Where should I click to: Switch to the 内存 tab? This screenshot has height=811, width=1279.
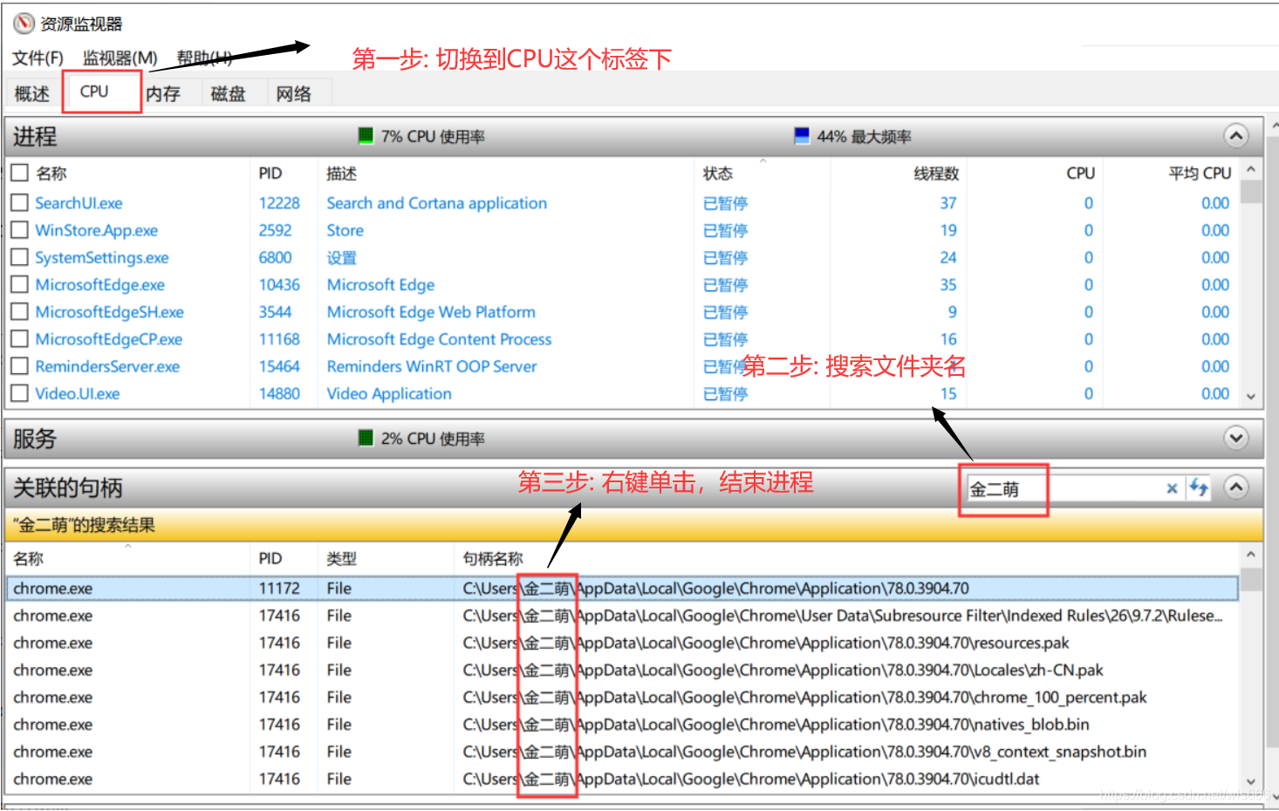(163, 93)
